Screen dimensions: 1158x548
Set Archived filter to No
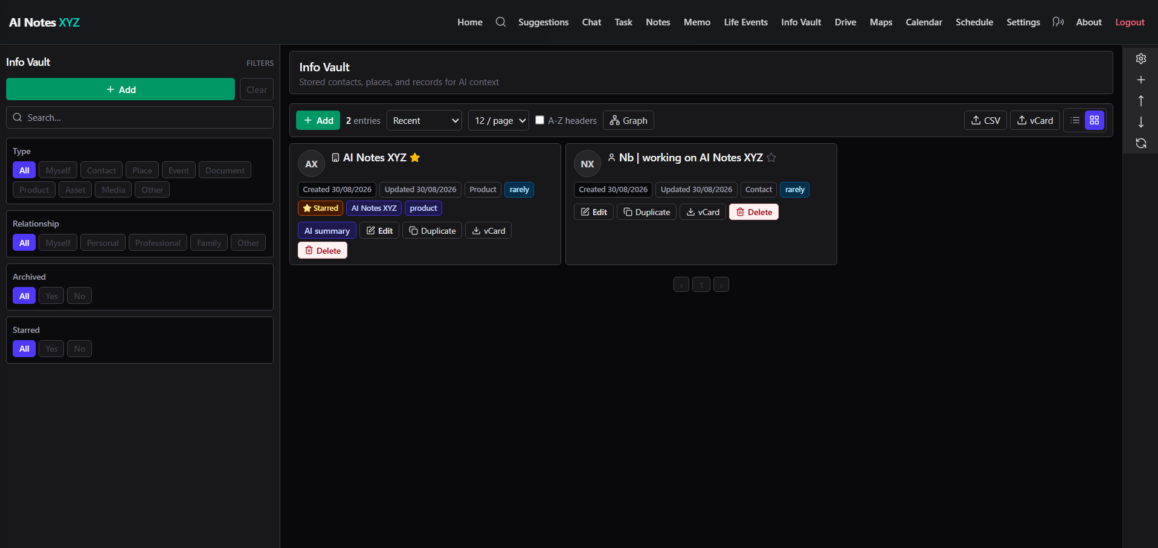click(x=79, y=296)
